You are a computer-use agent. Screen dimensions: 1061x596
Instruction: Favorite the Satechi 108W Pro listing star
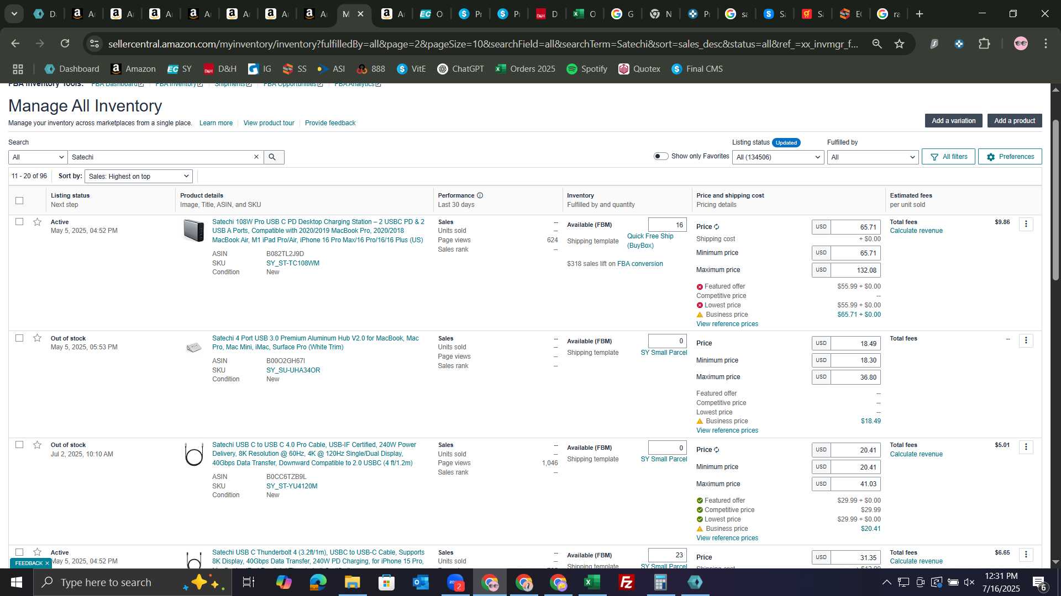37,222
